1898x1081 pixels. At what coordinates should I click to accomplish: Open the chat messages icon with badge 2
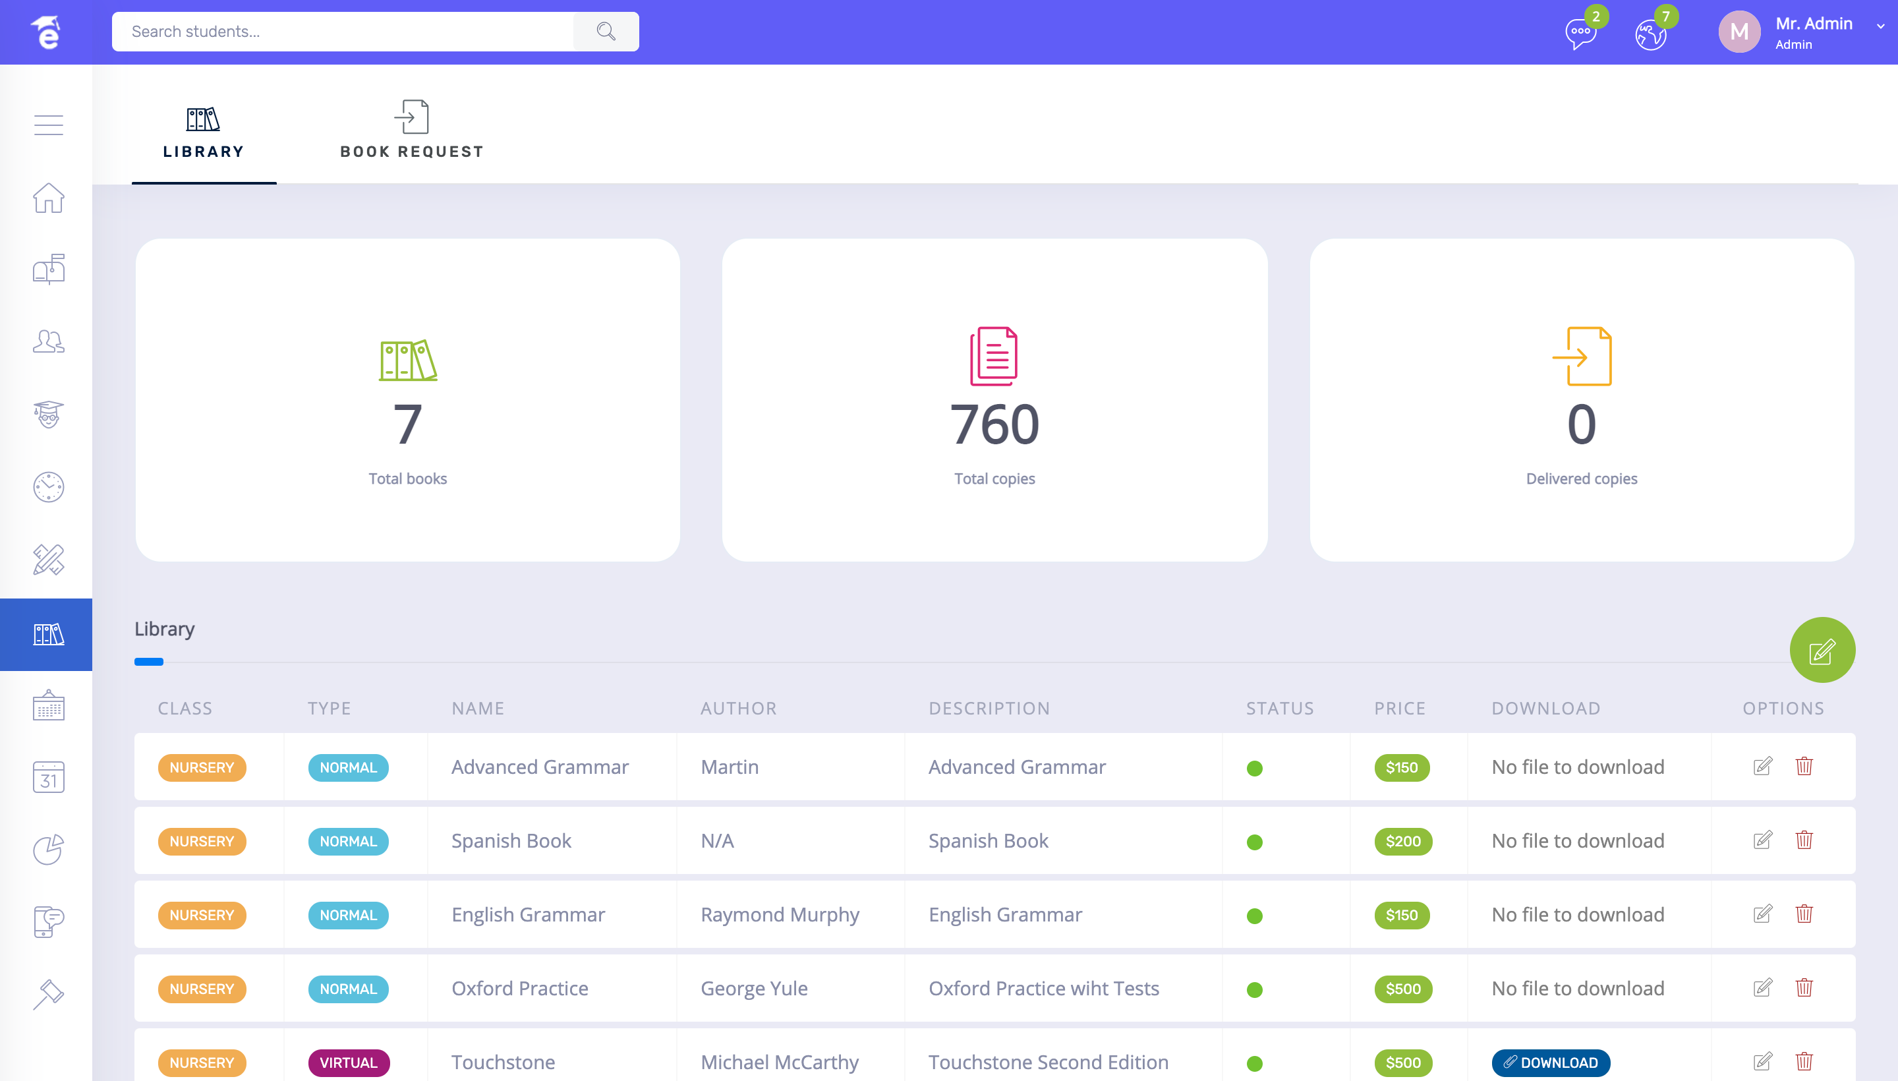pos(1580,34)
